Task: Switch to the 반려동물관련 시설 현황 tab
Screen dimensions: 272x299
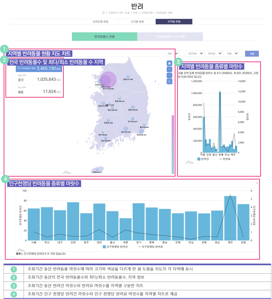Action: click(x=170, y=37)
